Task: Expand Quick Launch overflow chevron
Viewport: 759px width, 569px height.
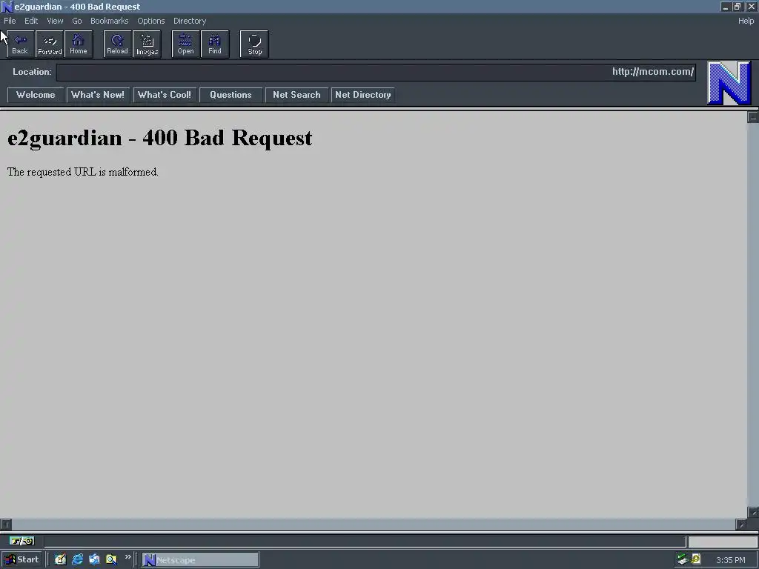Action: (x=127, y=557)
